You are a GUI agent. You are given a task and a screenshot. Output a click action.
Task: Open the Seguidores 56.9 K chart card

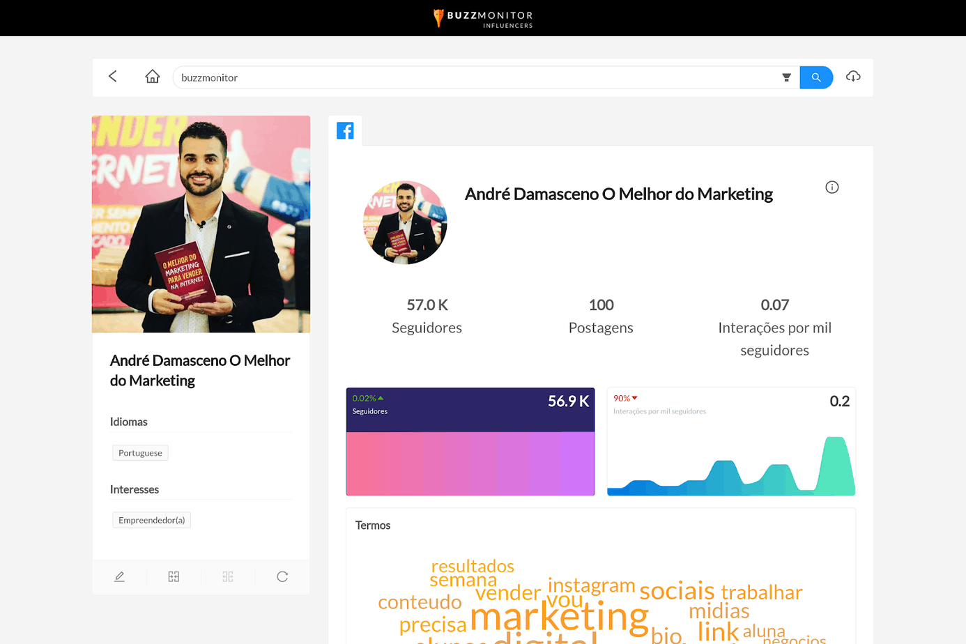[470, 441]
